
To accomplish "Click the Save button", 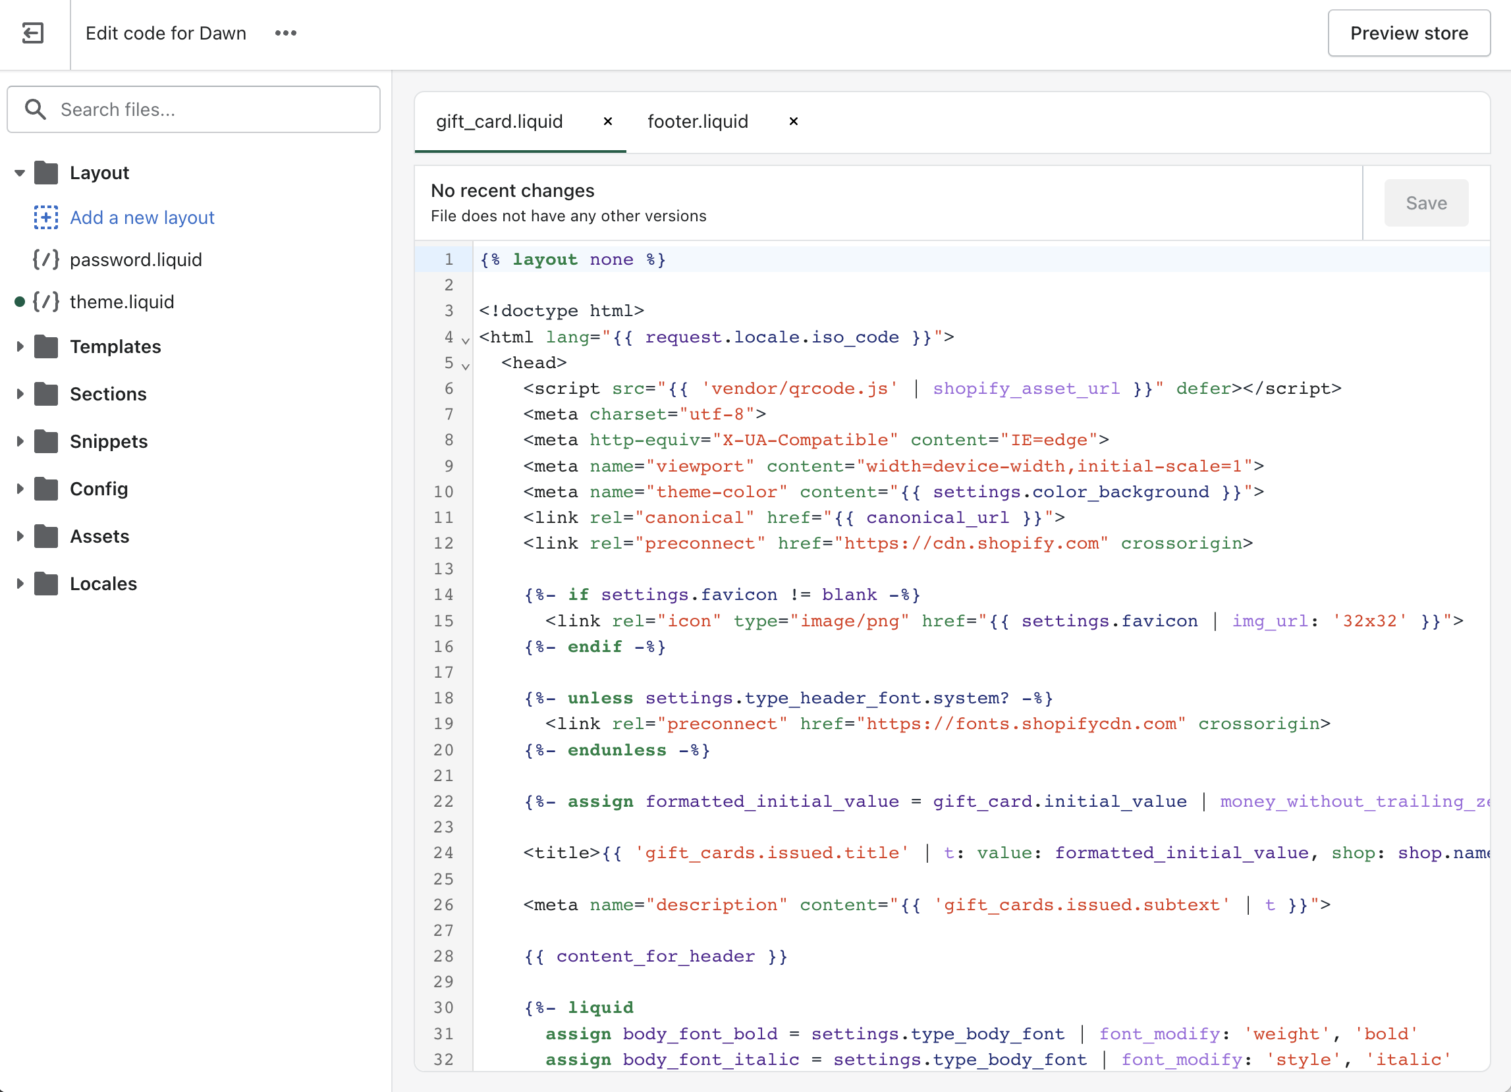I will point(1428,202).
